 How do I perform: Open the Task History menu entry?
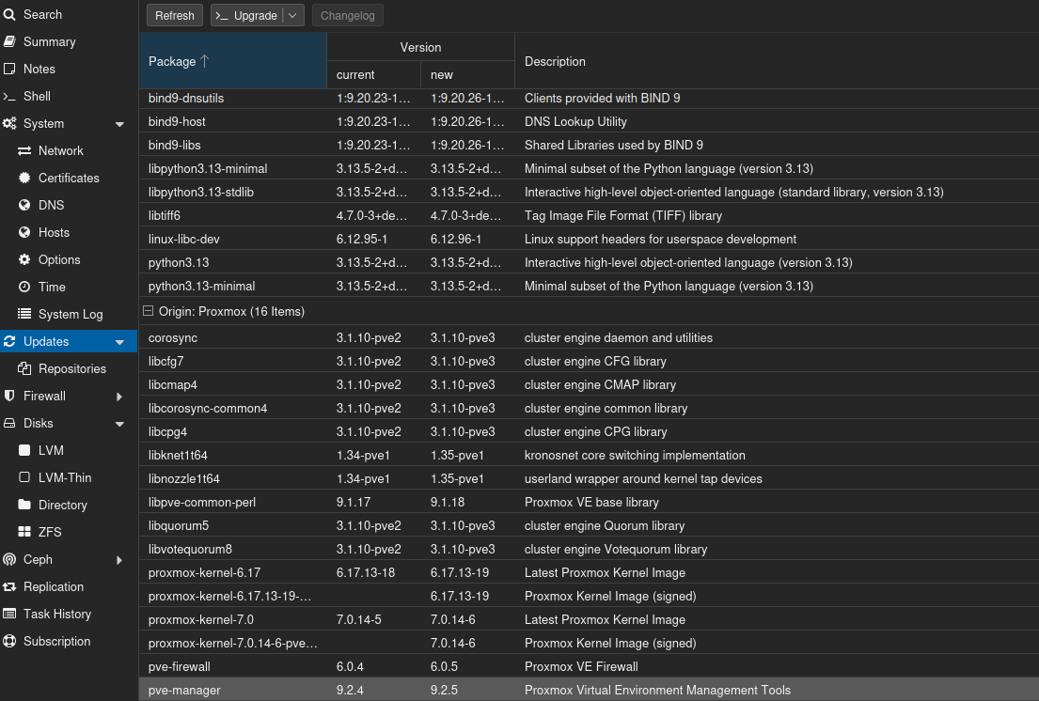point(69,614)
